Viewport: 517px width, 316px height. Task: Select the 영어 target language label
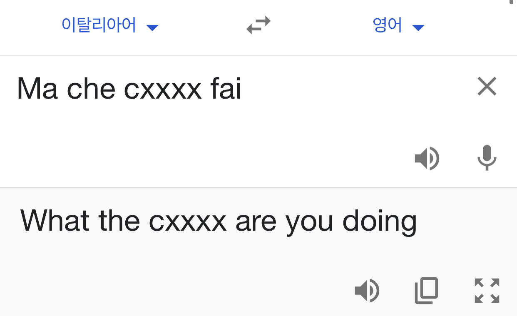(x=387, y=25)
